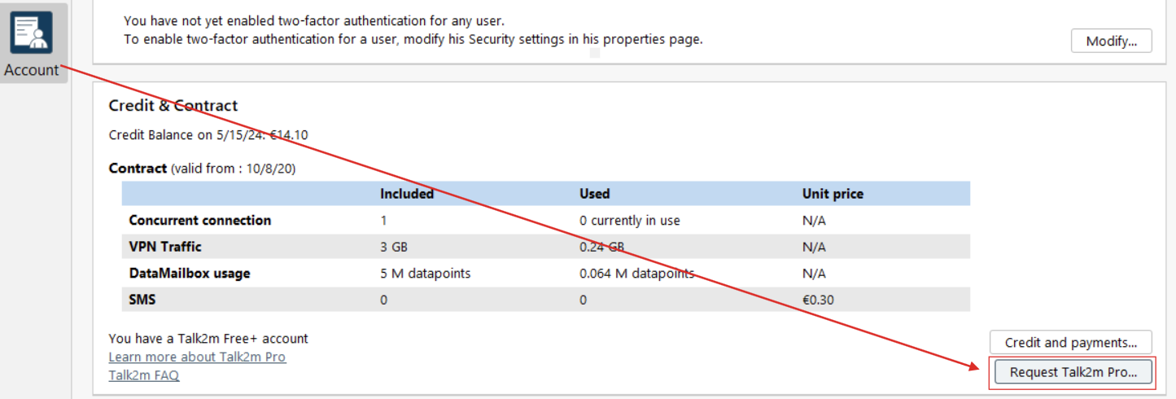This screenshot has width=1176, height=399.
Task: Click the Credit & Contract heading
Action: pyautogui.click(x=173, y=106)
